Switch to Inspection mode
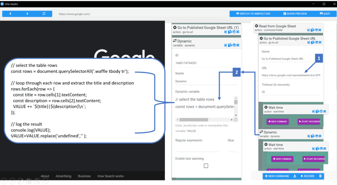Image resolution: width=337 pixels, height=185 pixels. click(253, 14)
